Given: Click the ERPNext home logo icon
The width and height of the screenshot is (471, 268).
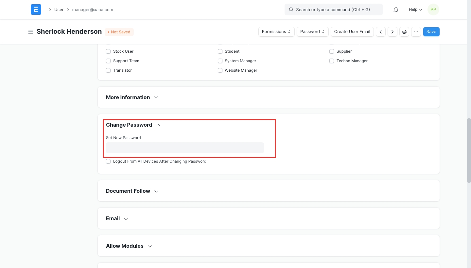Looking at the screenshot, I should click(x=36, y=9).
